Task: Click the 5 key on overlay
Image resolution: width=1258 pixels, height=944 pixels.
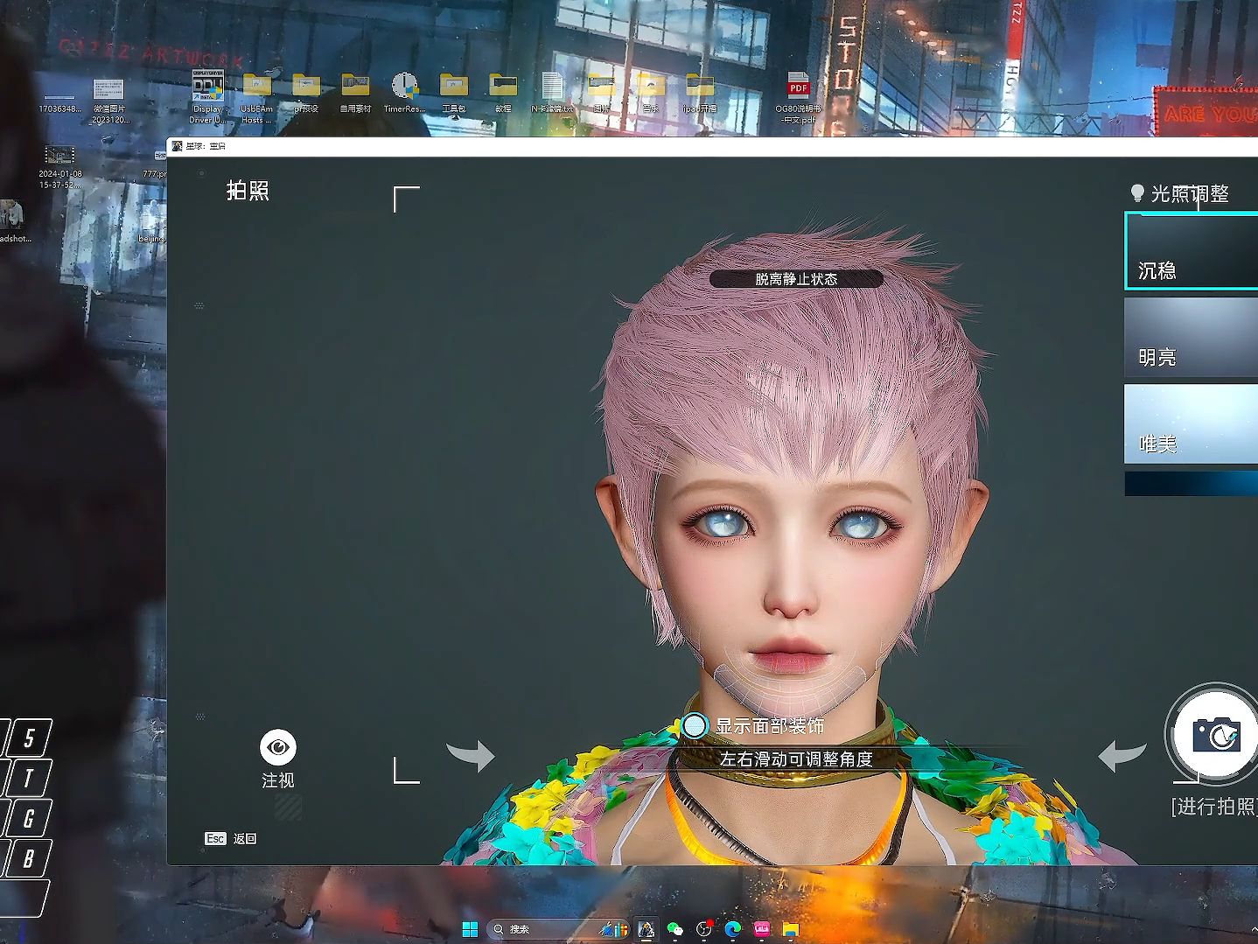Action: (30, 738)
